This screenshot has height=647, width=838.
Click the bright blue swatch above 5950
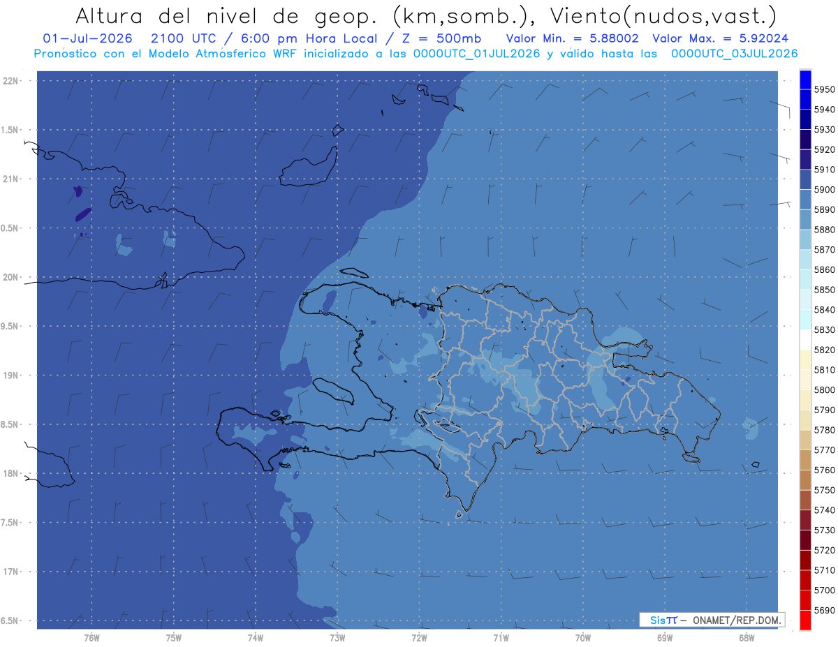click(805, 80)
